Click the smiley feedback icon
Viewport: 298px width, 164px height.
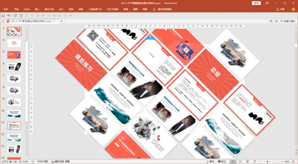coord(293,9)
